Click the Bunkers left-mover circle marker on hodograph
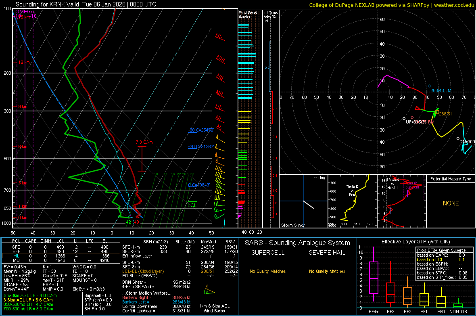The width and height of the screenshot is (476, 316). coord(429,86)
